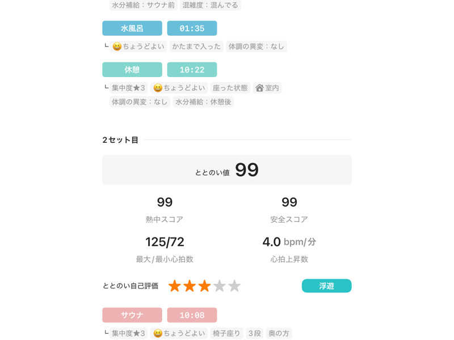Set self-rating to the fourth star
The image size is (454, 340).
click(220, 286)
